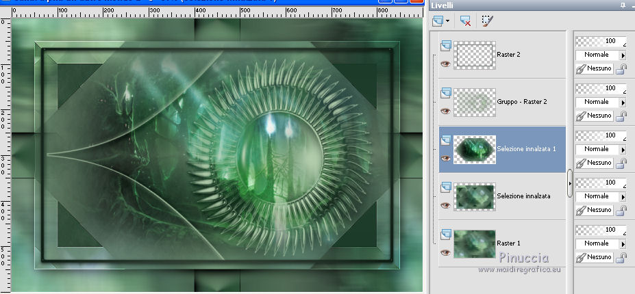The width and height of the screenshot is (635, 294).
Task: Expand the New Layer dropdown arrow
Action: (447, 21)
